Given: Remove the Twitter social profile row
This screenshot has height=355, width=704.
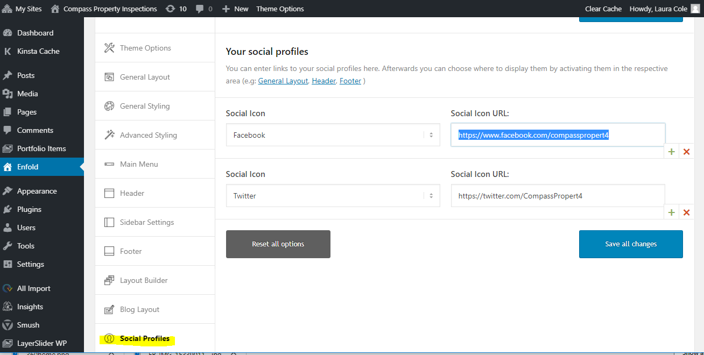Looking at the screenshot, I should coord(686,212).
